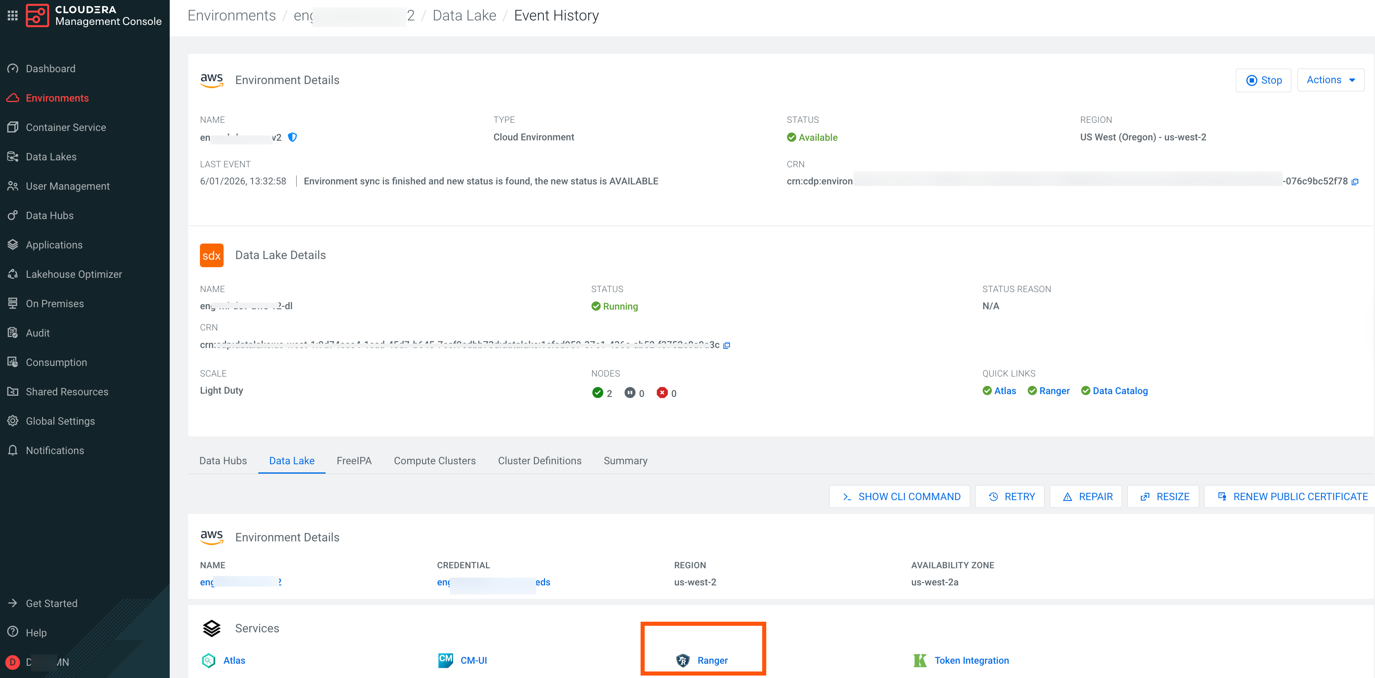Open Data Catalog quick link
The height and width of the screenshot is (678, 1375).
tap(1120, 391)
